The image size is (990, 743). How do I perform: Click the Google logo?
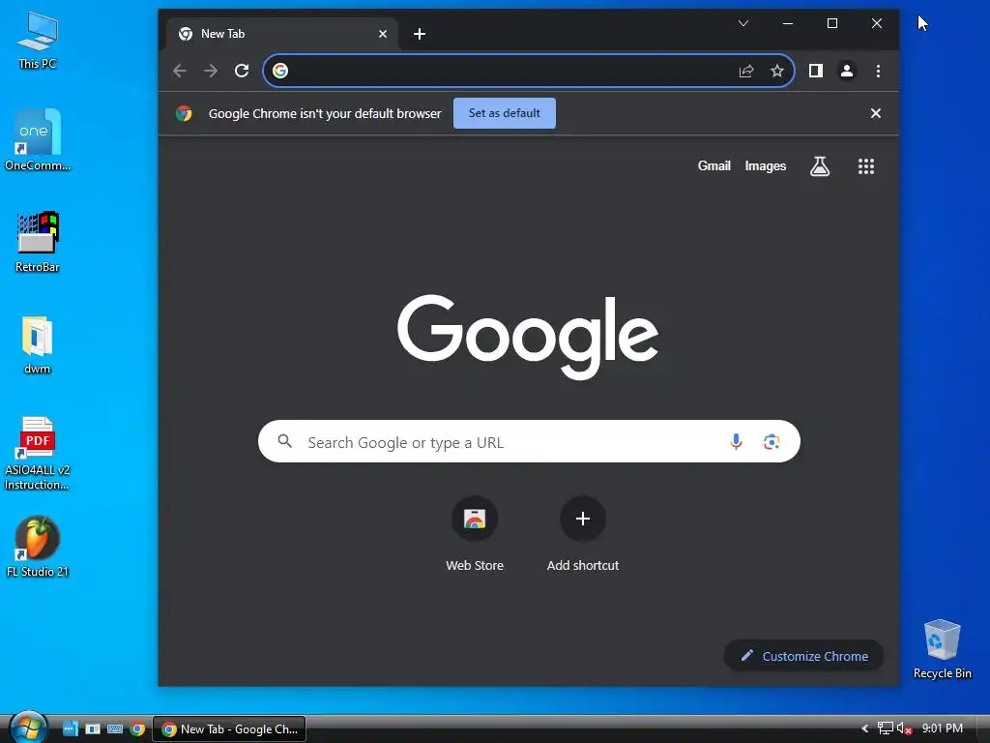pyautogui.click(x=528, y=336)
